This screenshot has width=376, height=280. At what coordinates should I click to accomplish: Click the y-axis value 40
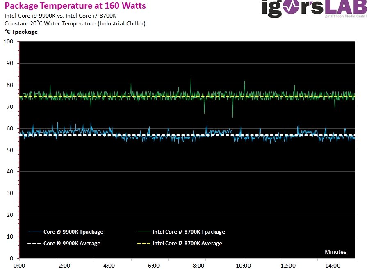coord(10,171)
